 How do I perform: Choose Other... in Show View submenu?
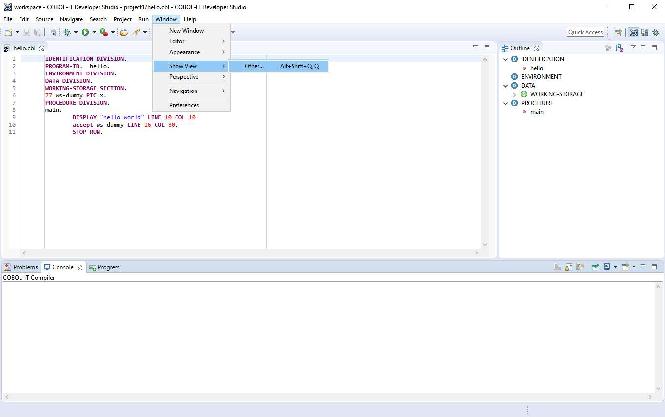[x=254, y=66]
